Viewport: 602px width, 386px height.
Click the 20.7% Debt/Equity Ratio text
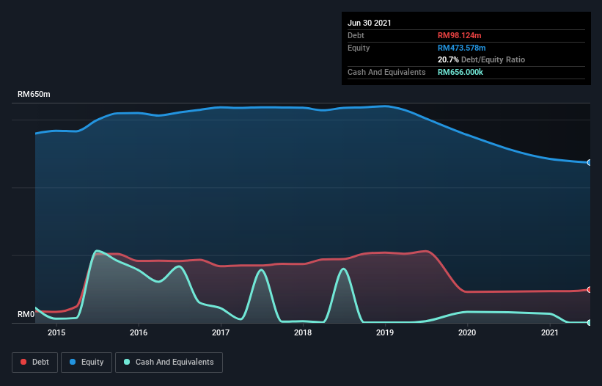(x=481, y=59)
